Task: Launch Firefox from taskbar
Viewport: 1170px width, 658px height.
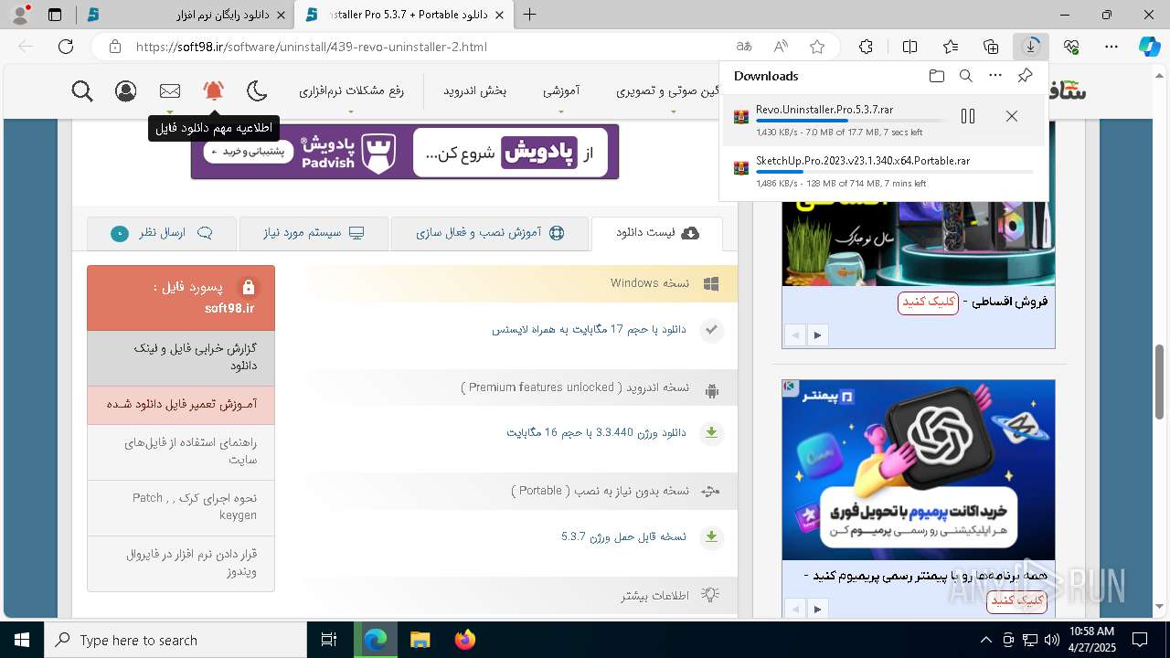Action: coord(464,640)
